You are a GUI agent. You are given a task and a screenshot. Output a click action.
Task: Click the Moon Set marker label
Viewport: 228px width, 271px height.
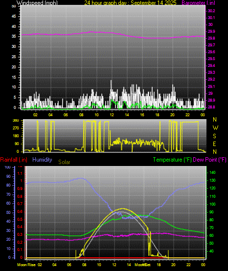click(143, 265)
